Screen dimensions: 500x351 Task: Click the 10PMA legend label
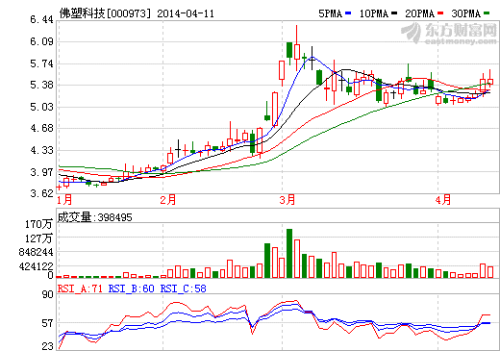pyautogui.click(x=374, y=13)
